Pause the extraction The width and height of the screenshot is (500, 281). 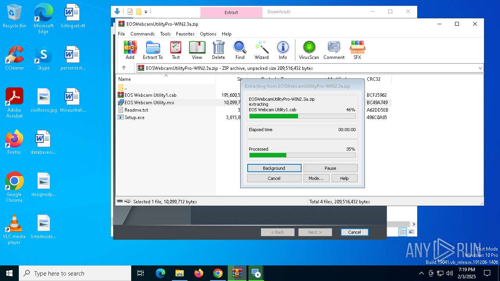(x=330, y=168)
